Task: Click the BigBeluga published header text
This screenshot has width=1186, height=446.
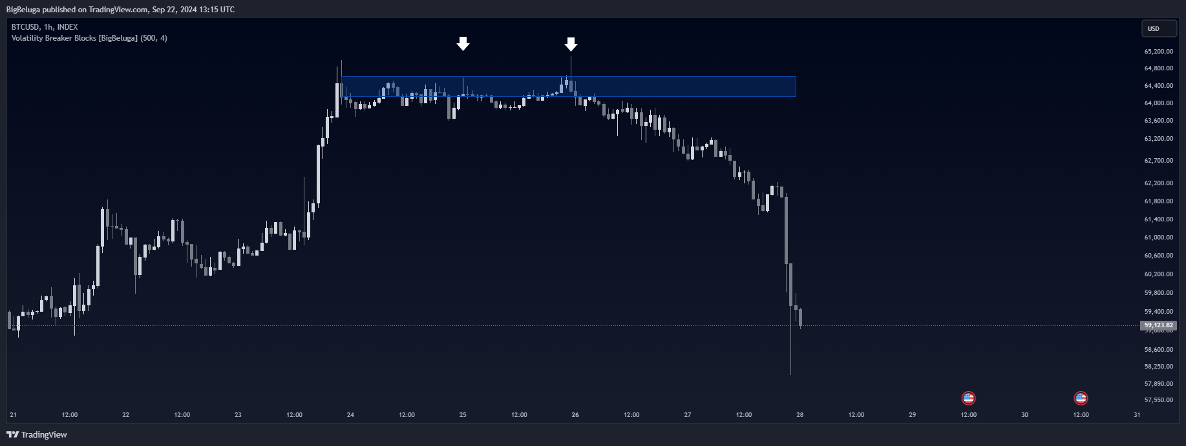Action: (x=120, y=9)
